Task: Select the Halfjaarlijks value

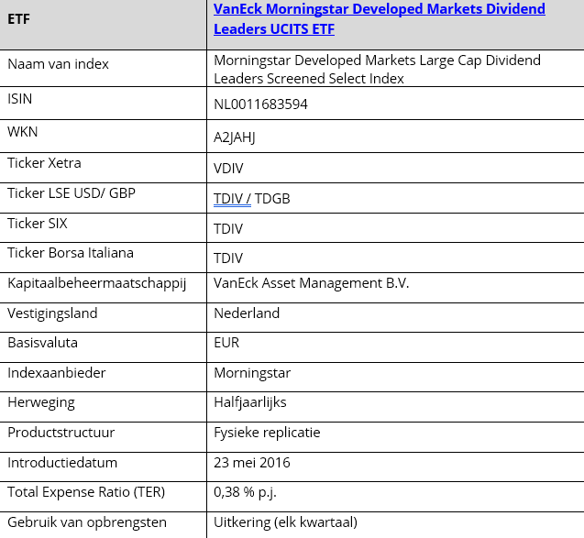Action: coord(250,402)
